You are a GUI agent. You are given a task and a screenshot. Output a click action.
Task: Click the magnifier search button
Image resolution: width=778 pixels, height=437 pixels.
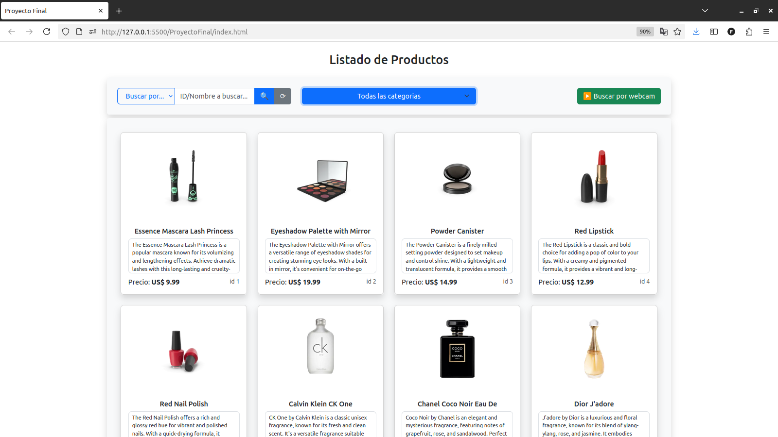coord(264,96)
